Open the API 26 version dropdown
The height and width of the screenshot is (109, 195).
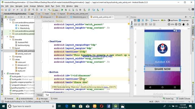pos(164,20)
